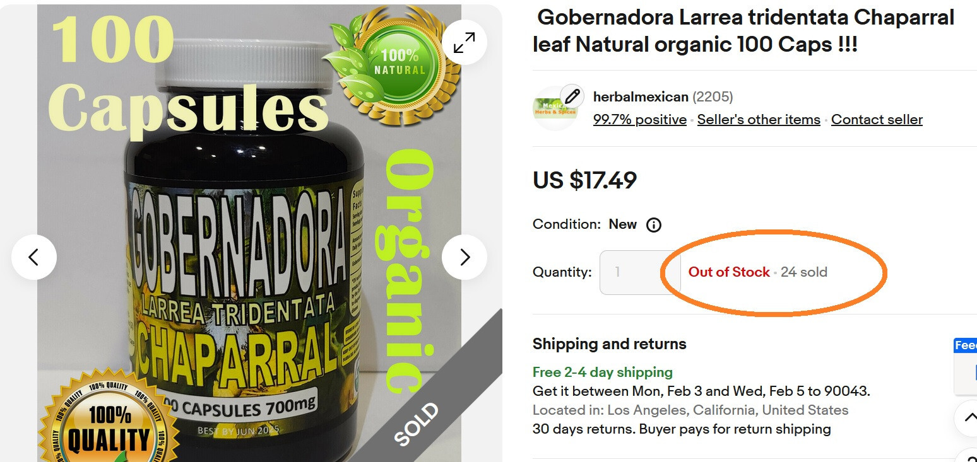
Task: Advance to the next product image
Action: click(465, 257)
